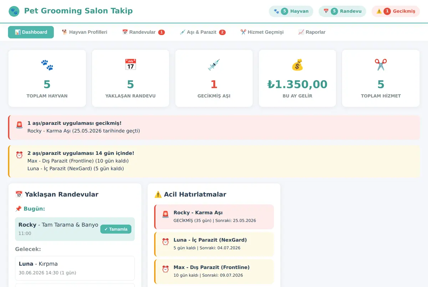This screenshot has height=287, width=428.
Task: Click the siren icon in the red overdue alert
Action: [19, 125]
